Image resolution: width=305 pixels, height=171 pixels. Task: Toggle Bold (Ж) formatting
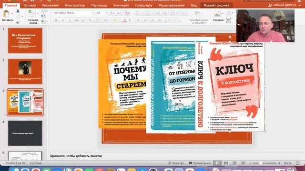[x=56, y=20]
